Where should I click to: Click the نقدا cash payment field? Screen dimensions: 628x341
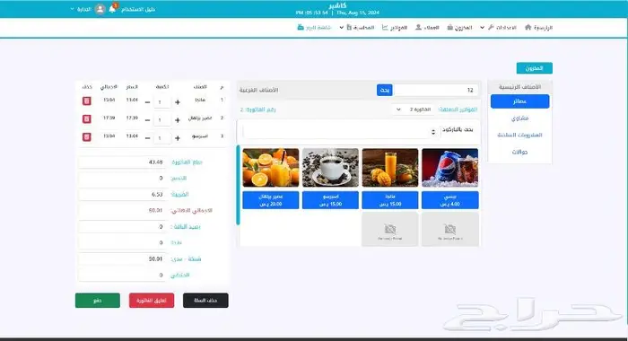click(x=122, y=243)
